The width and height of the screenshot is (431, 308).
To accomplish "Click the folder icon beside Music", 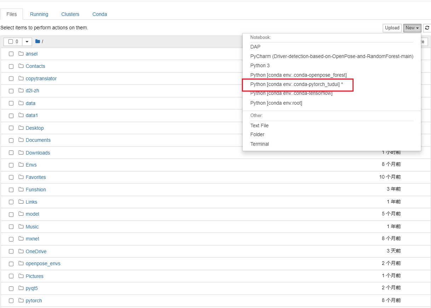I will (21, 227).
